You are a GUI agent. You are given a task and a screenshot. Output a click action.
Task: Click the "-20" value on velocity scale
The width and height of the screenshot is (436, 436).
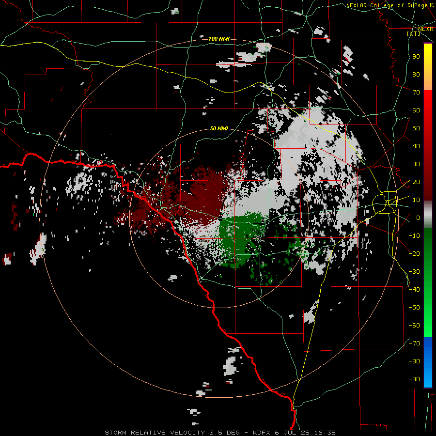click(x=414, y=254)
